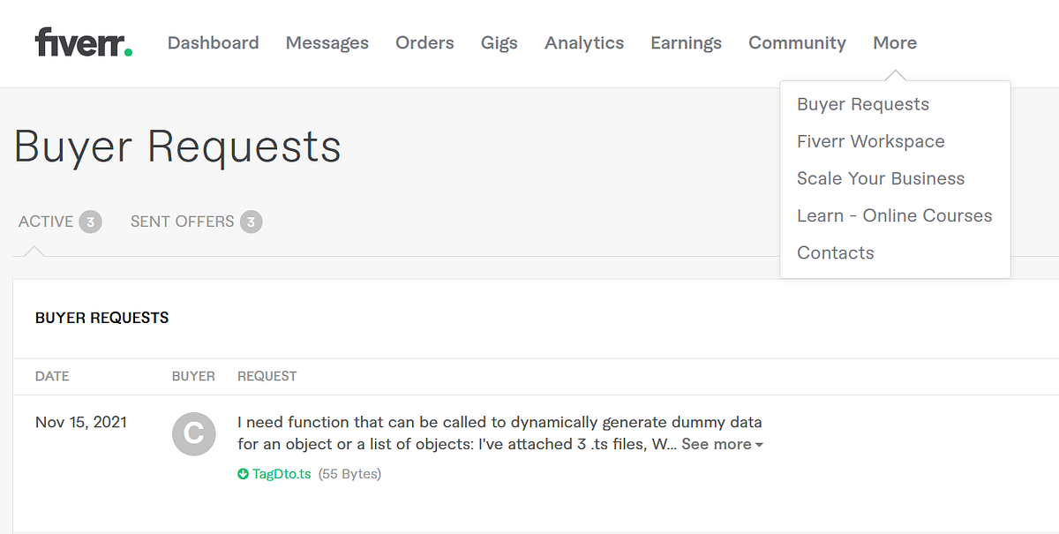The image size is (1059, 534).
Task: Open the More dropdown menu
Action: (x=894, y=42)
